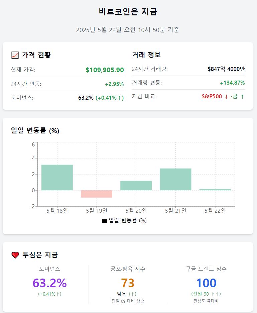
Task: Click the 비트코인은 지금 page title
Action: point(128,11)
